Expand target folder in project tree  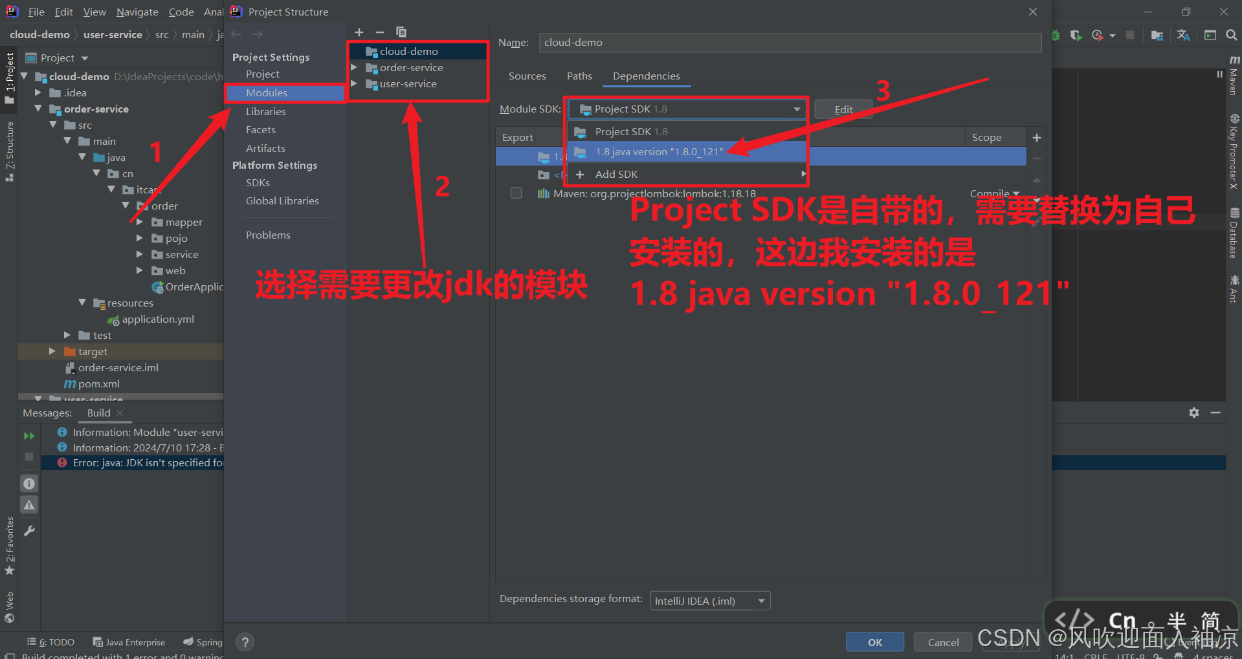(52, 351)
